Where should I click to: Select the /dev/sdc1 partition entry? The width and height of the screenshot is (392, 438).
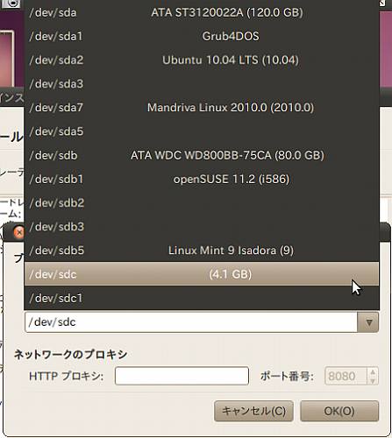click(202, 298)
